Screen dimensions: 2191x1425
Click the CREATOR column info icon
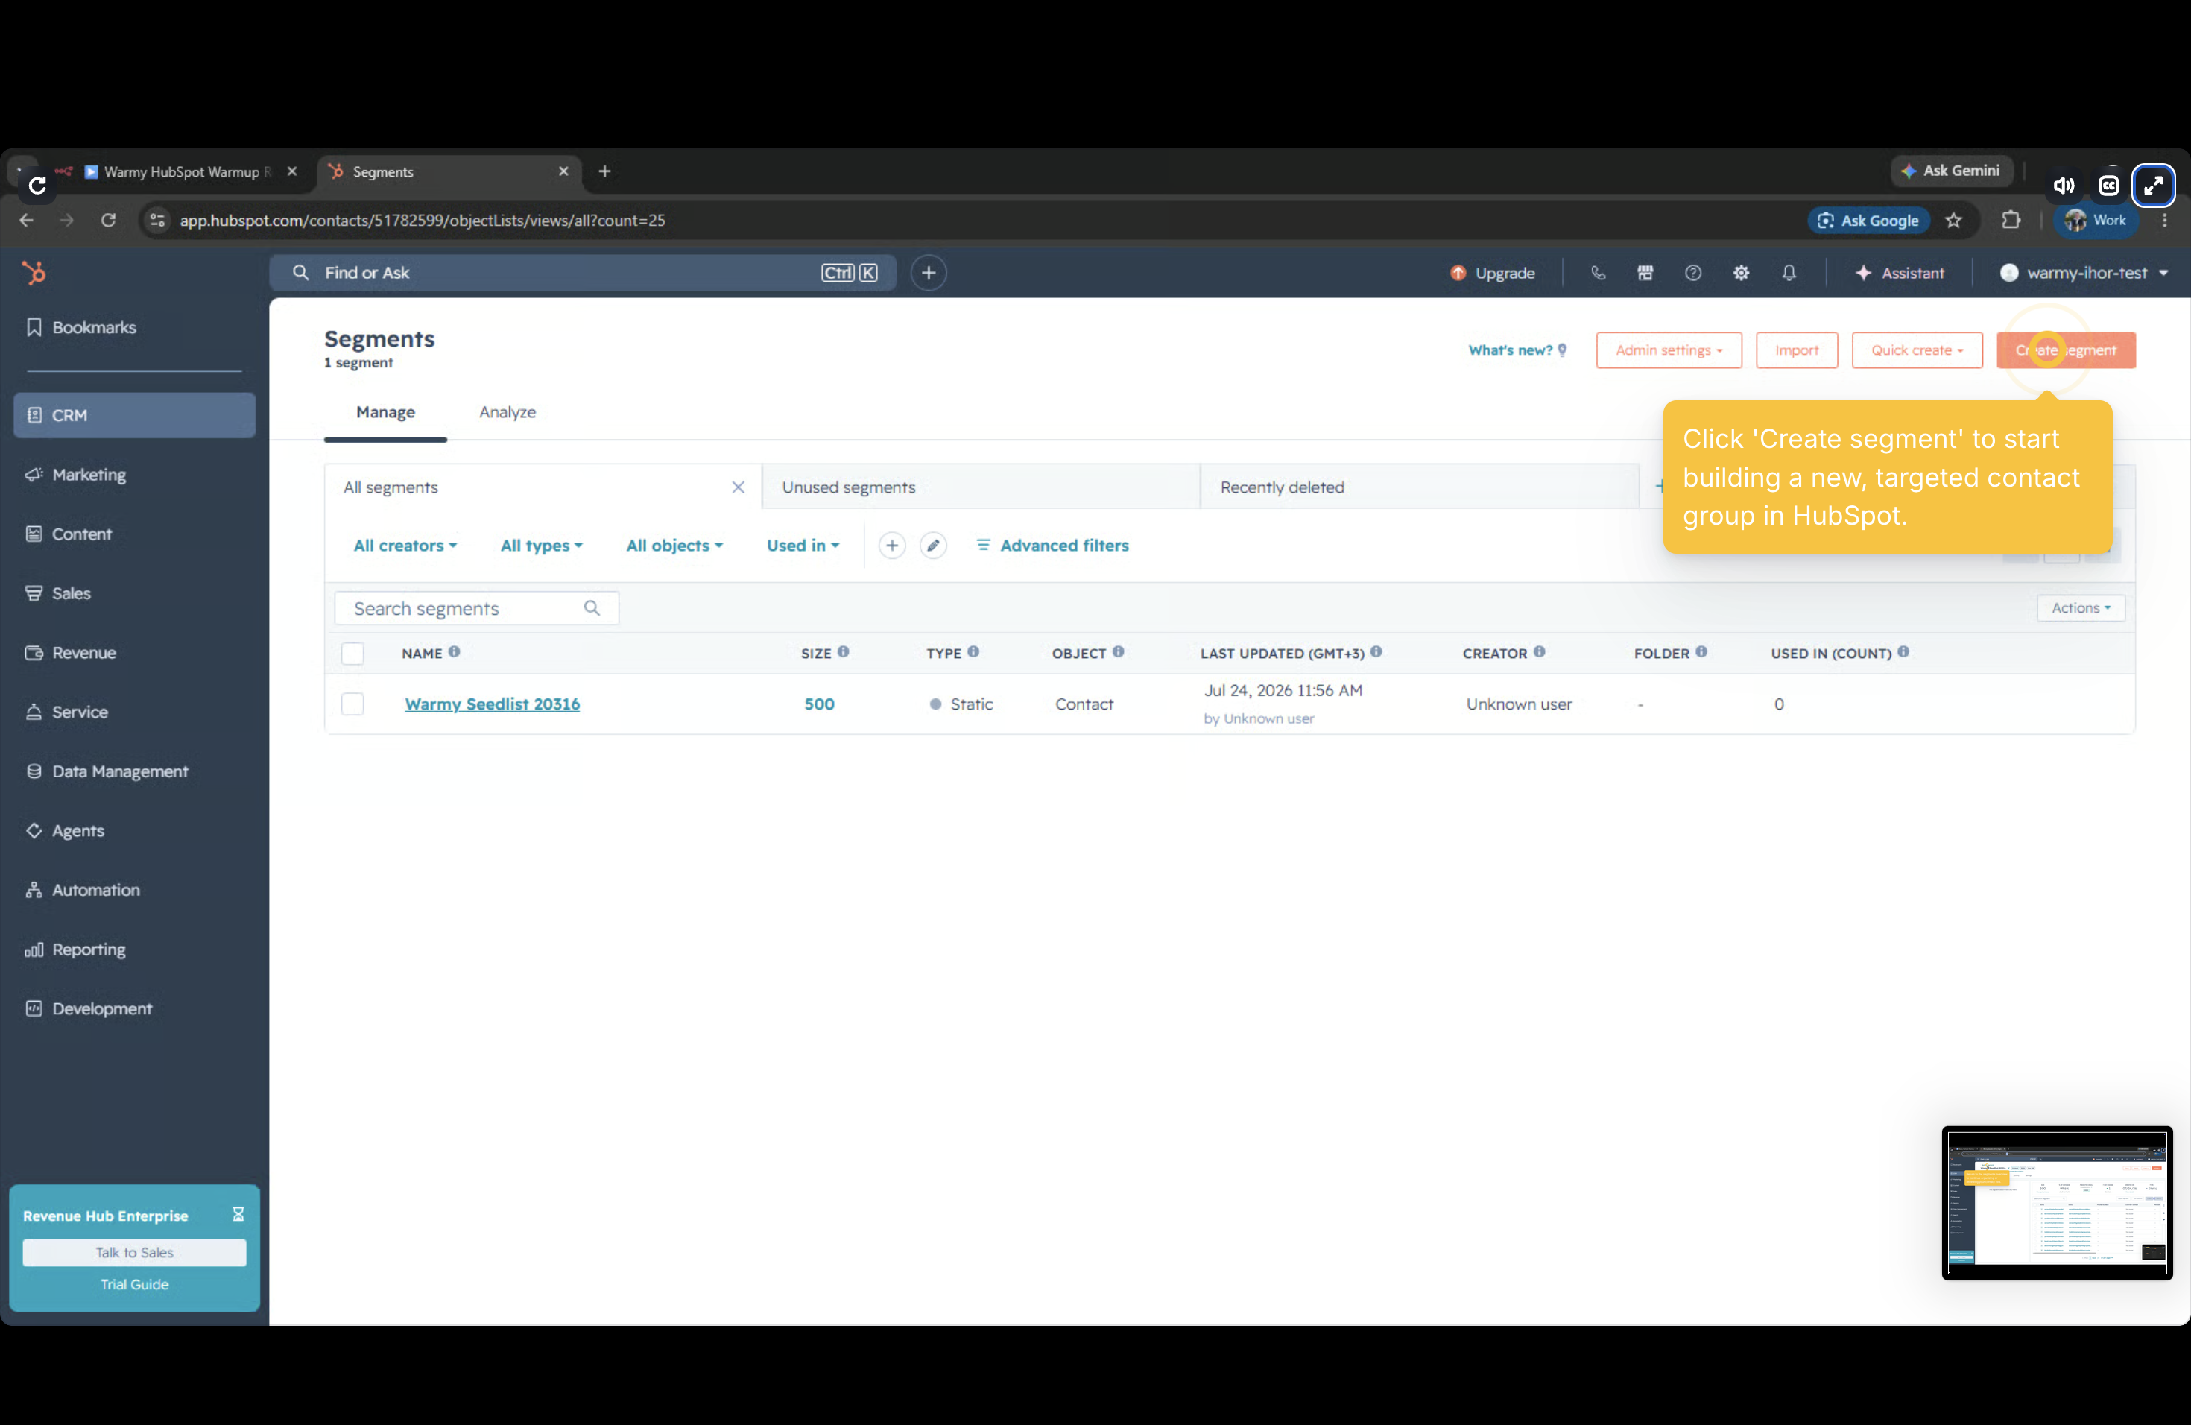[1539, 653]
